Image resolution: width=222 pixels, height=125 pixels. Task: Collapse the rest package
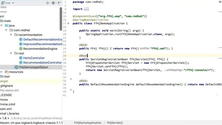[x=11, y=53]
